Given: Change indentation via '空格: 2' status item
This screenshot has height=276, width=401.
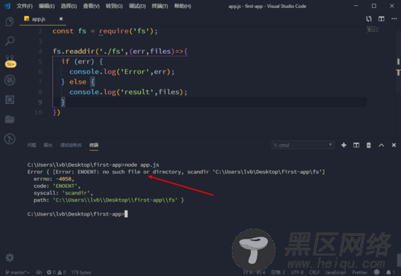Looking at the screenshot, I should (278, 272).
